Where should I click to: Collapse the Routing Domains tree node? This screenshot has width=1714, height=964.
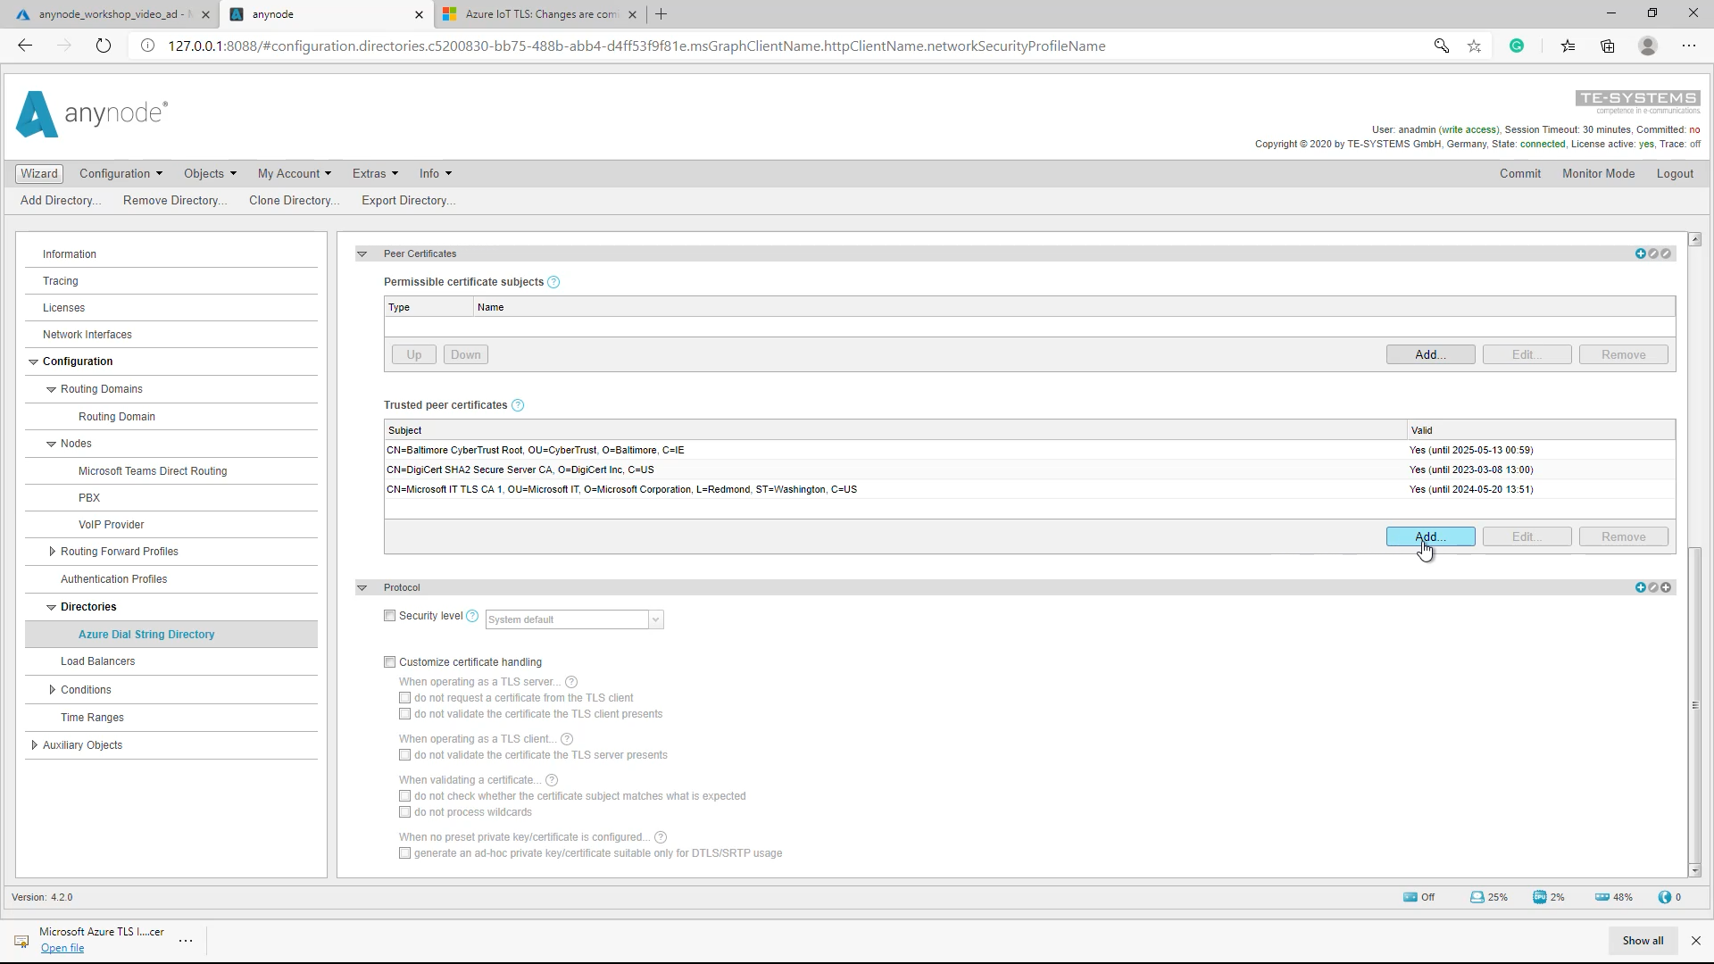coord(51,390)
